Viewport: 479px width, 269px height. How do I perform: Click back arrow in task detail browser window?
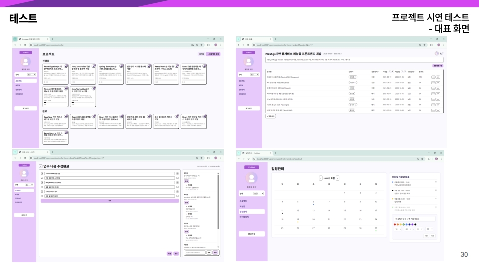[x=15, y=158]
